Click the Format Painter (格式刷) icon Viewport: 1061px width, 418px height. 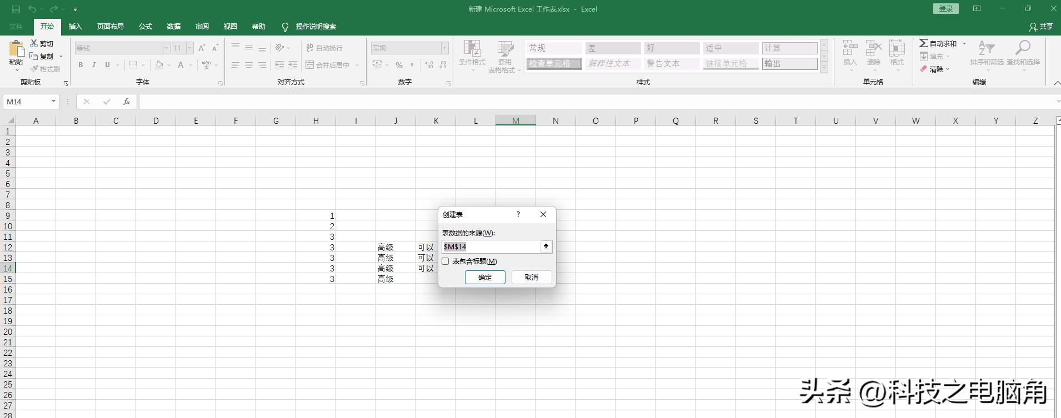[x=34, y=69]
